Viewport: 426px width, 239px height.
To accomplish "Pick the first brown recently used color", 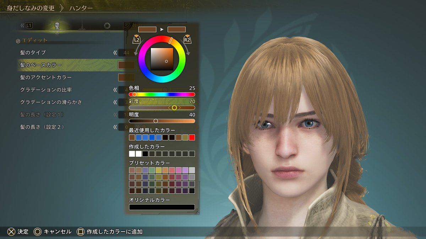I will (x=132, y=137).
